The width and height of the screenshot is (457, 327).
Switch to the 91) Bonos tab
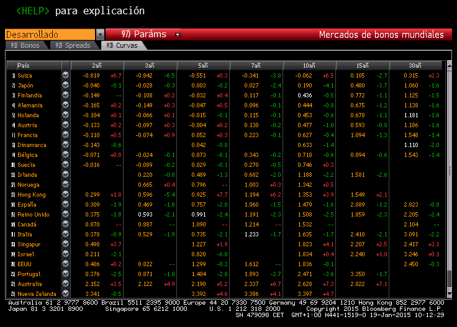[x=25, y=45]
